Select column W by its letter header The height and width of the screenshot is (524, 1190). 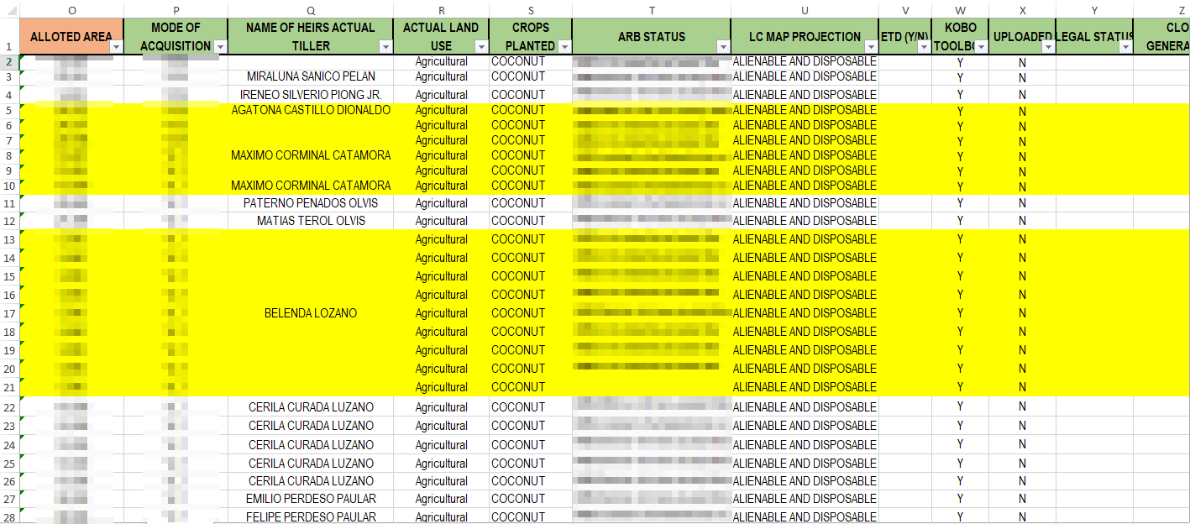click(960, 9)
